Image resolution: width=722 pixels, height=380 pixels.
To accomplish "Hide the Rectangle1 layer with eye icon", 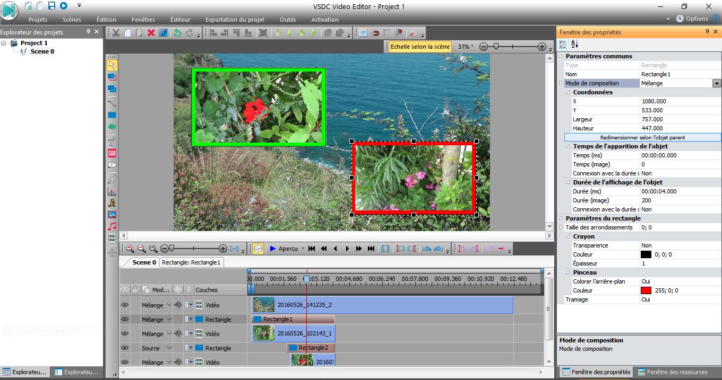I will [125, 320].
